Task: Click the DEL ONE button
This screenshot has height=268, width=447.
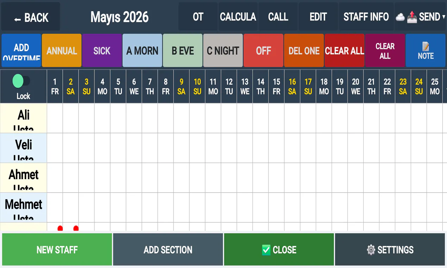Action: tap(304, 50)
